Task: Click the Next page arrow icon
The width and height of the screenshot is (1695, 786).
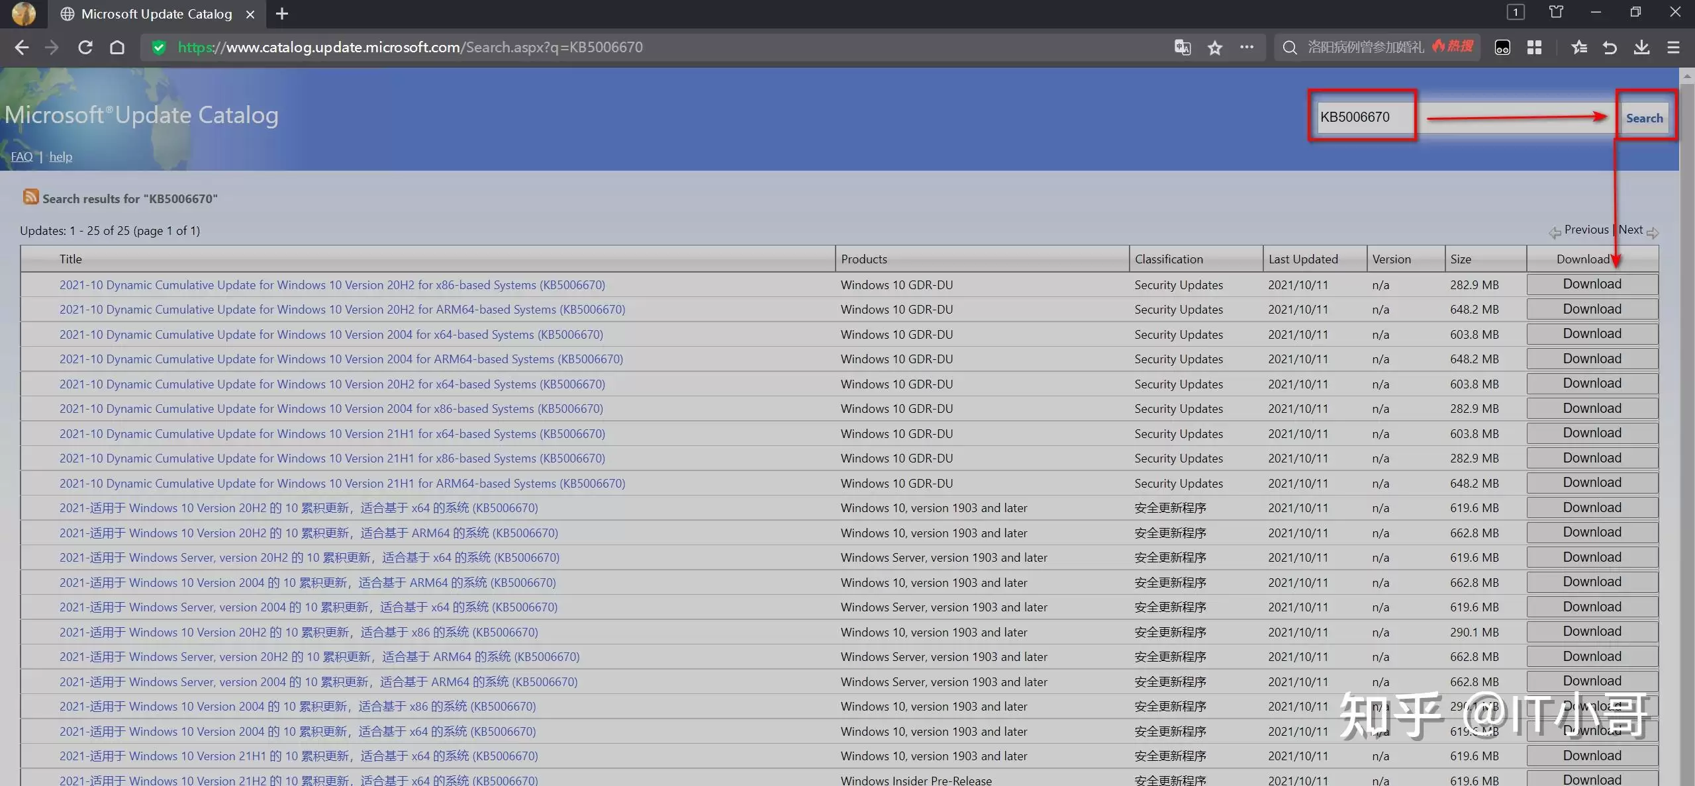Action: [x=1653, y=232]
